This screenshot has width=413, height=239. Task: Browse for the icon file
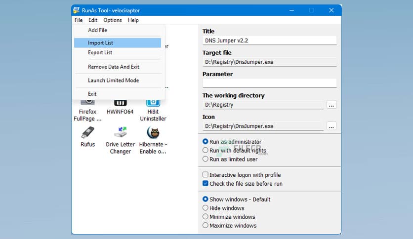click(331, 126)
